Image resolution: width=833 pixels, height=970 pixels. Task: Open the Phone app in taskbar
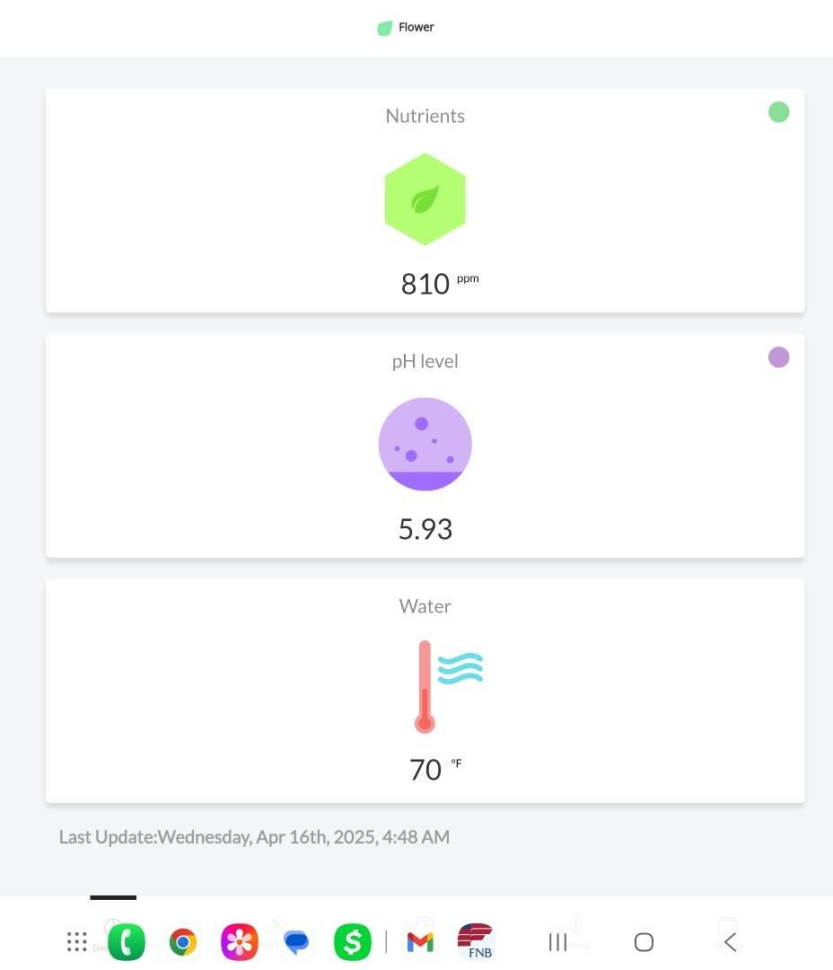127,942
